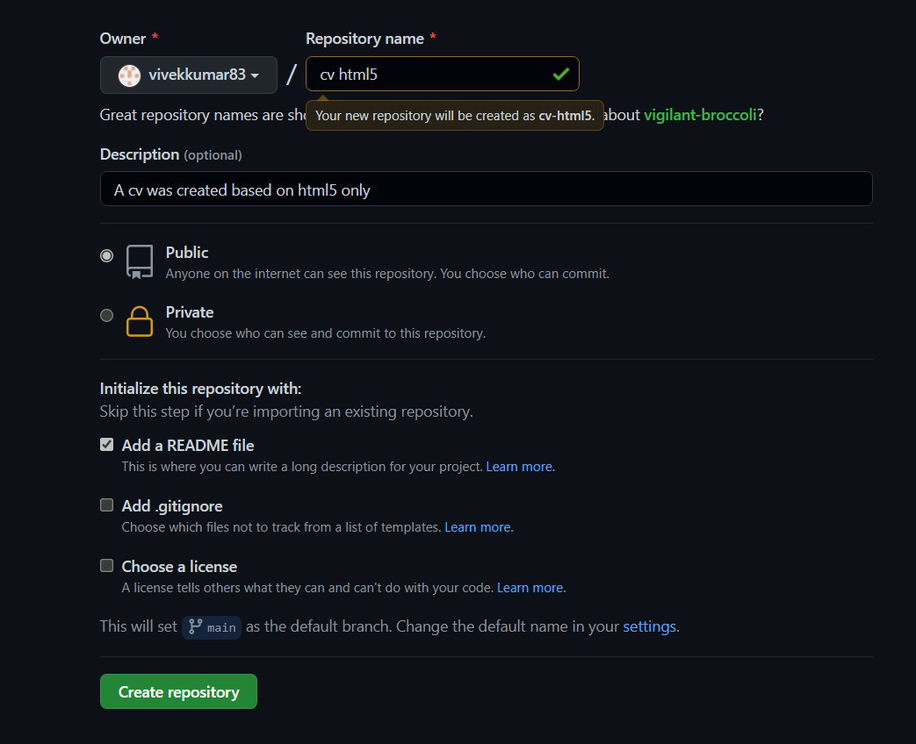
Task: Open Learn more link for license
Action: [530, 588]
